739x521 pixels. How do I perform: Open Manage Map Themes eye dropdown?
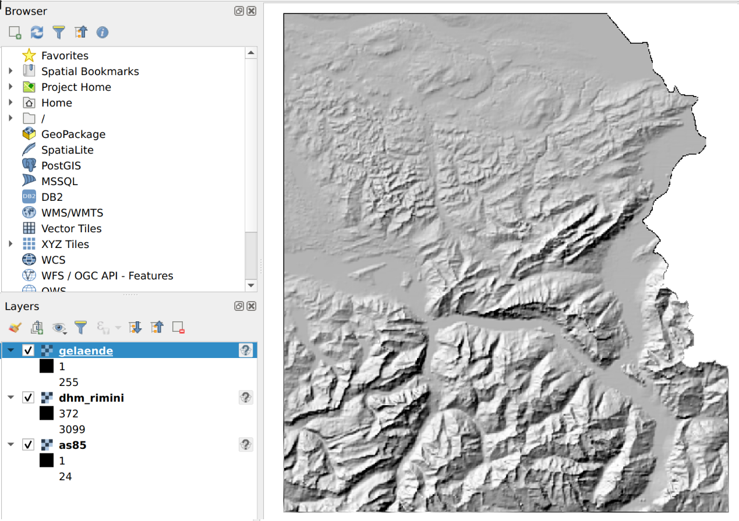click(59, 328)
